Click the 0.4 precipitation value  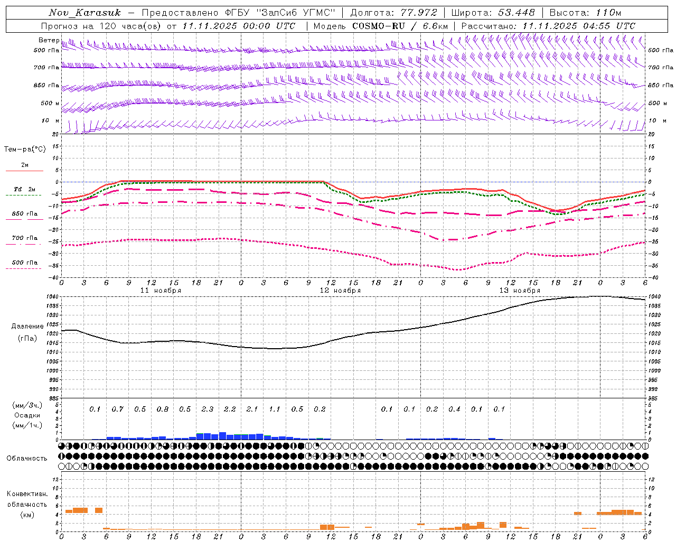tap(454, 409)
